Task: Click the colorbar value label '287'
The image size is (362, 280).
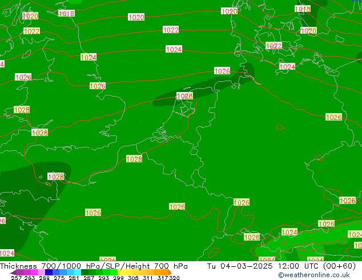Action: point(89,278)
